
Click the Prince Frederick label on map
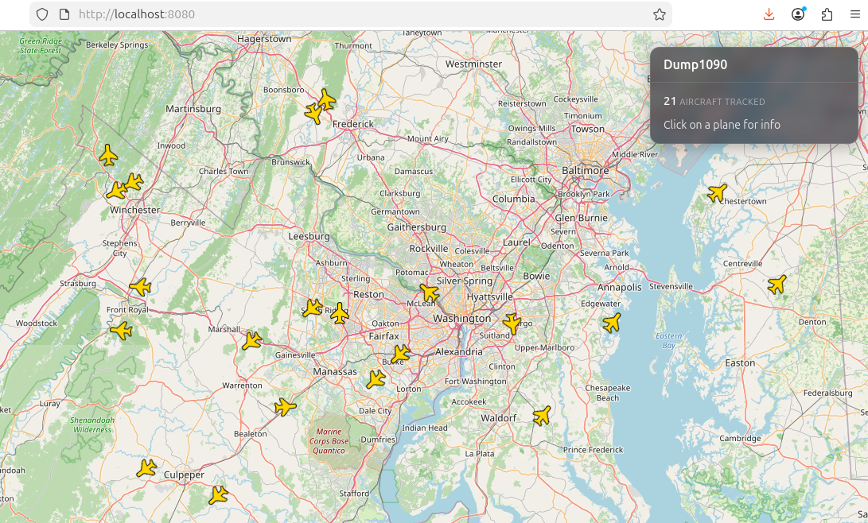(593, 449)
